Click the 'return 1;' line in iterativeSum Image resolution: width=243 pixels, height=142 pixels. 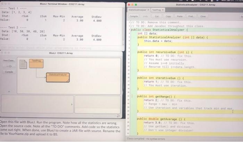click(x=168, y=82)
